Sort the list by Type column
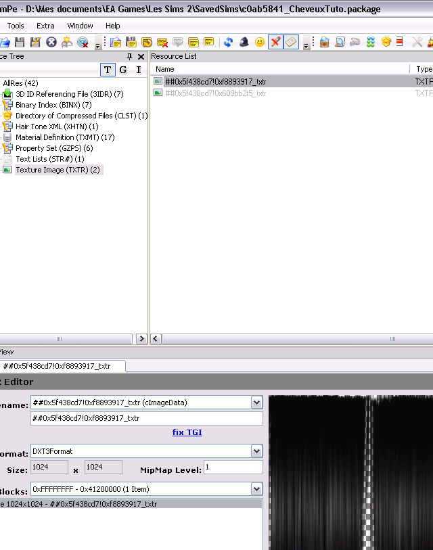This screenshot has width=433, height=550. (424, 69)
